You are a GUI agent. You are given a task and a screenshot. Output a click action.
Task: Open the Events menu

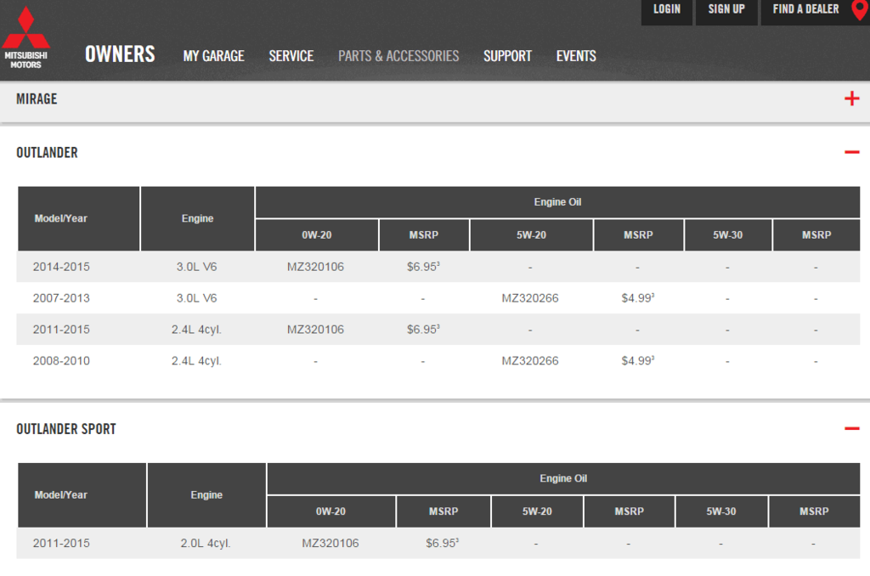pos(576,56)
